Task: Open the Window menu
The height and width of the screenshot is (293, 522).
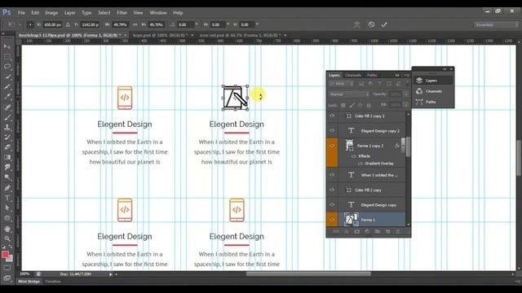Action: (157, 13)
